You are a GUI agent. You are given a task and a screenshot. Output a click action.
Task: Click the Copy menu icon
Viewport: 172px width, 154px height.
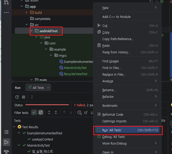coord(99,32)
